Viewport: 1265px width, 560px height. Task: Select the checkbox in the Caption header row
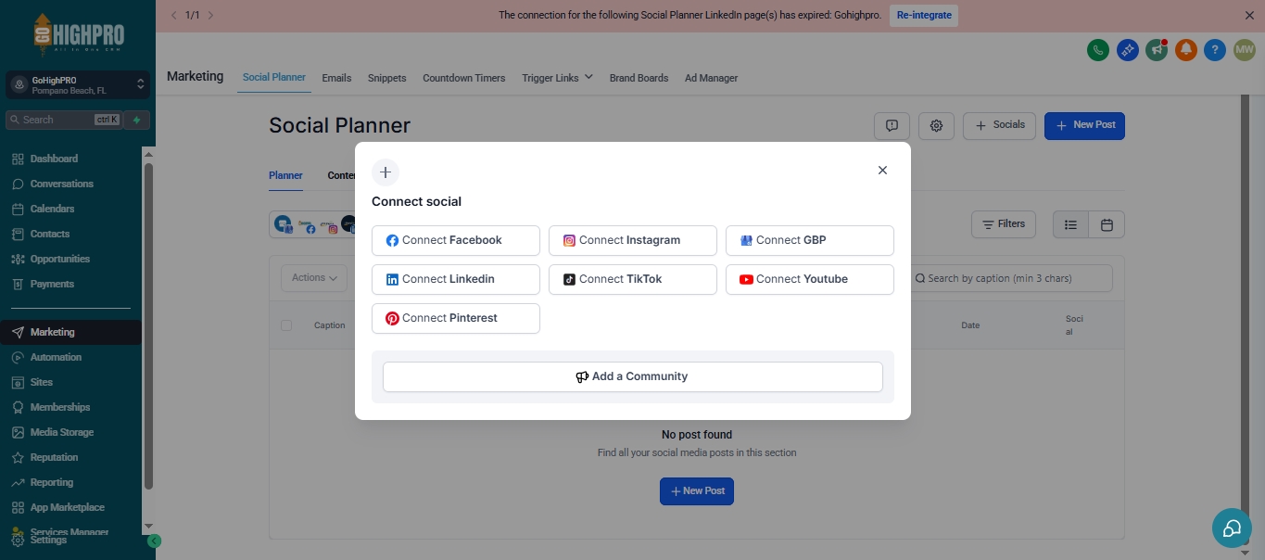tap(285, 325)
